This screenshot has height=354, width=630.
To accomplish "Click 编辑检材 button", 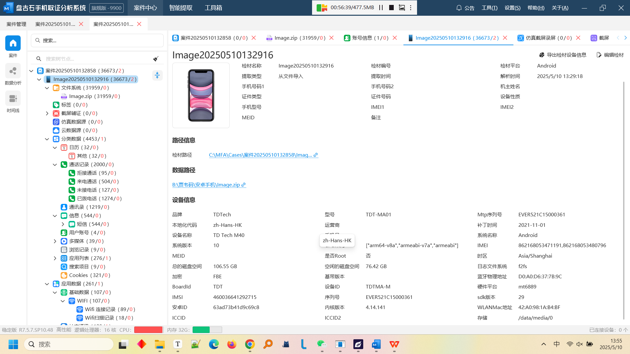I will coord(610,55).
